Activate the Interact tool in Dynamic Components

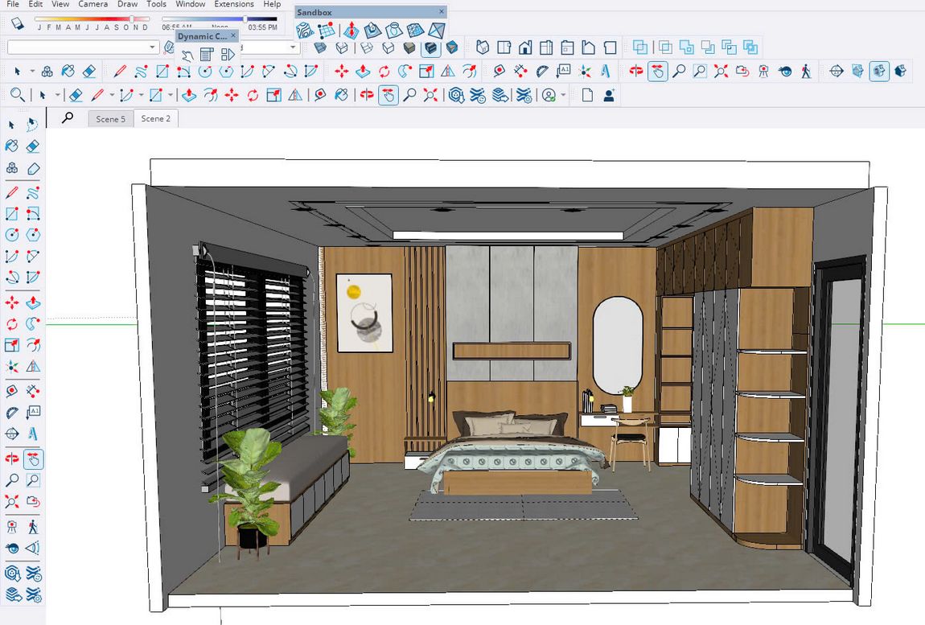pos(188,53)
